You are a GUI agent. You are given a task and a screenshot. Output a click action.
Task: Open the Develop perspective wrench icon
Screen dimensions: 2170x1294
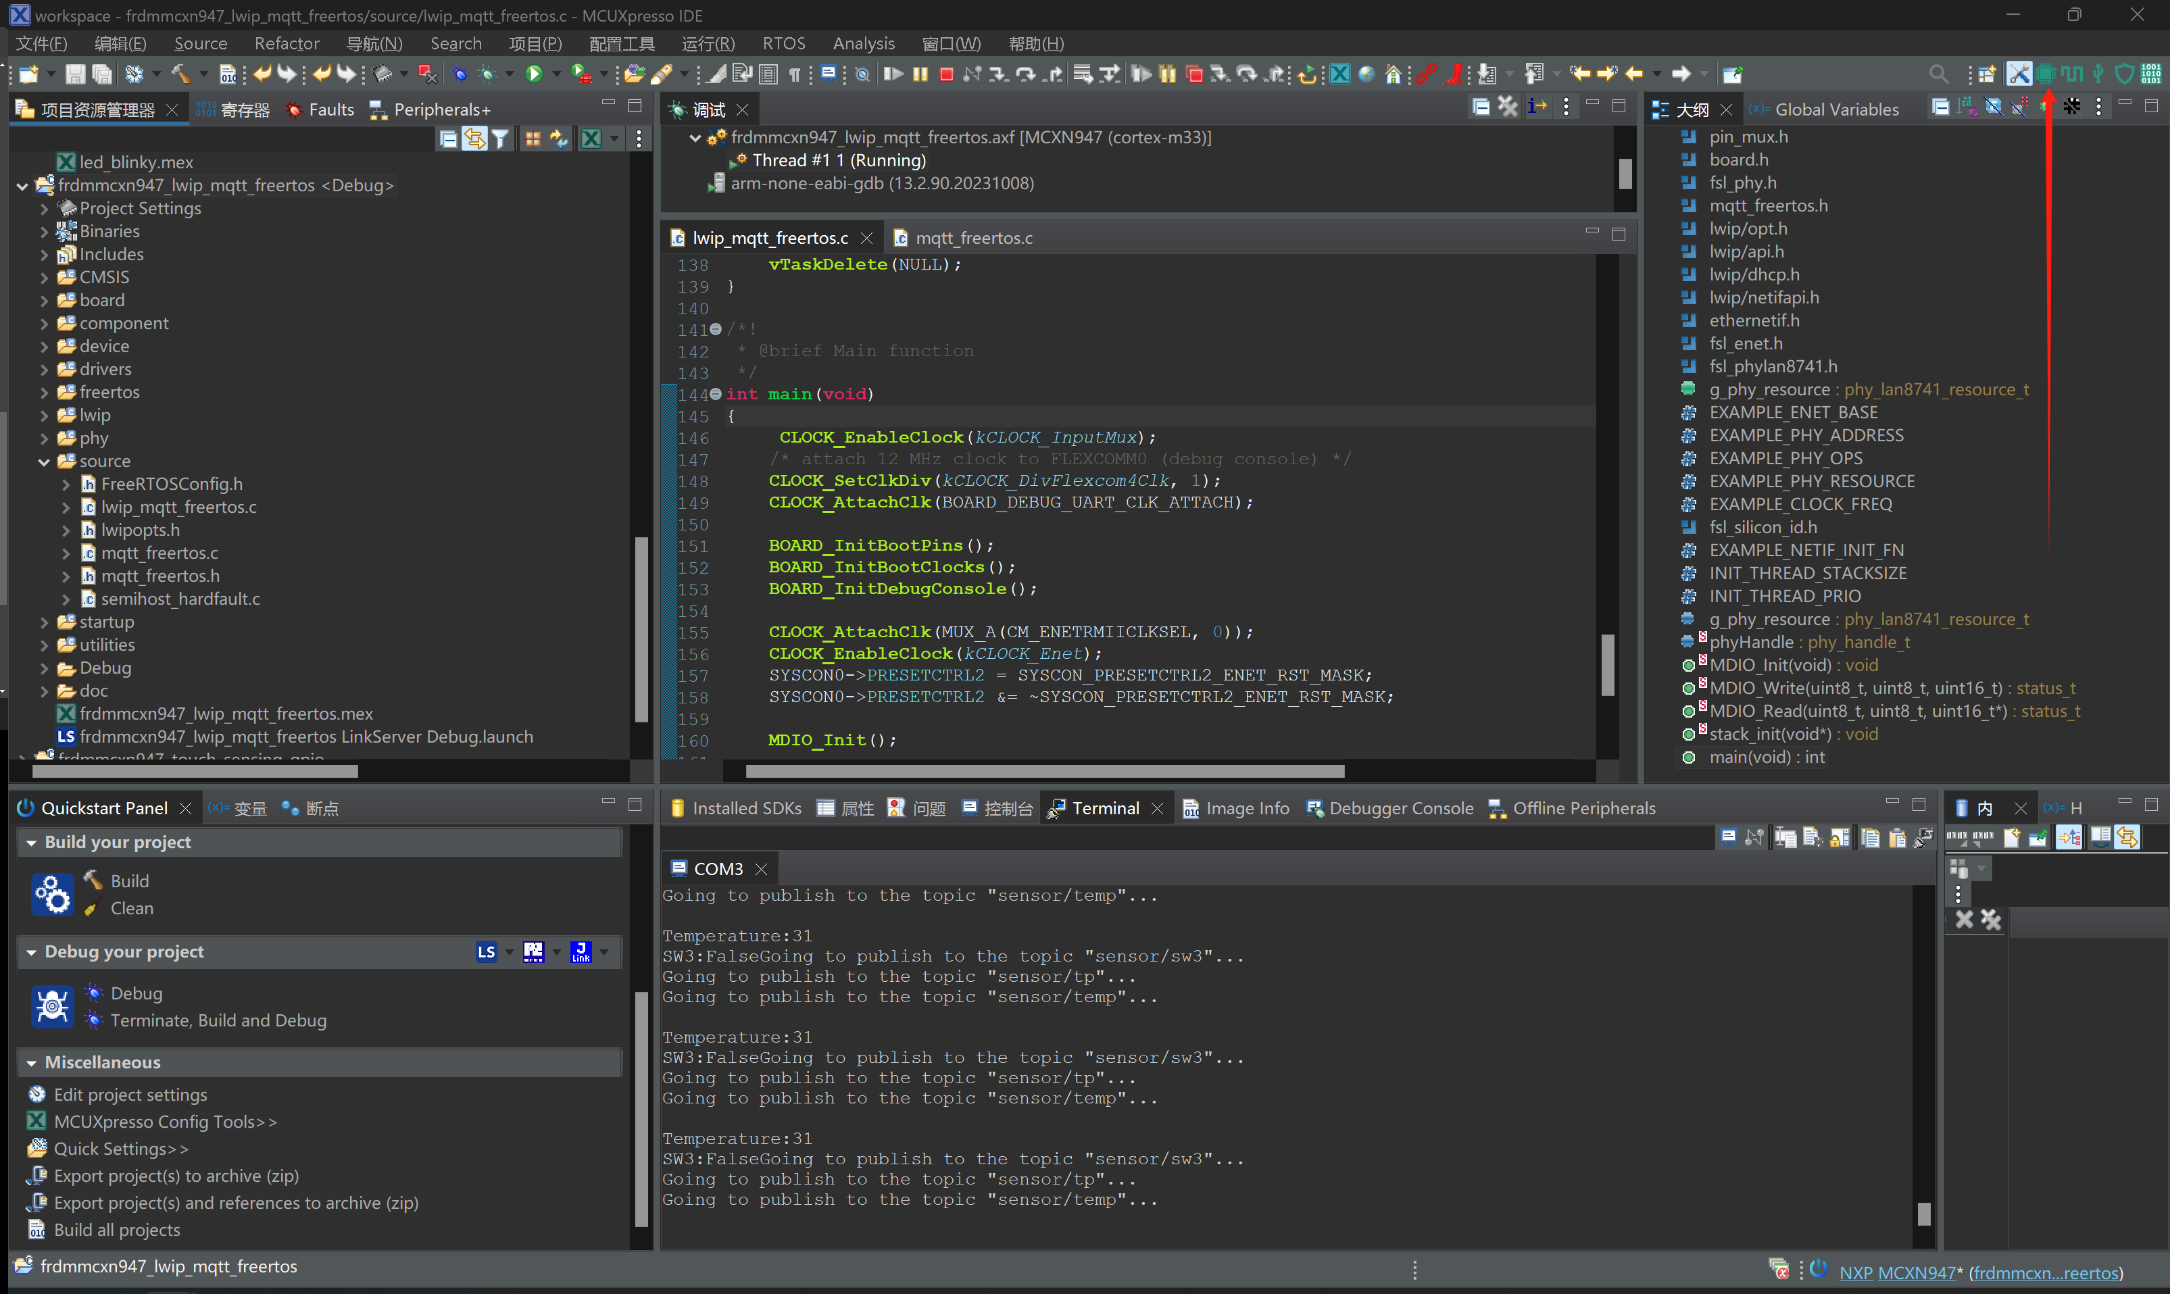click(2019, 74)
